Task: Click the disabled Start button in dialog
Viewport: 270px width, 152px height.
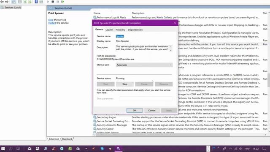Action: point(105,84)
